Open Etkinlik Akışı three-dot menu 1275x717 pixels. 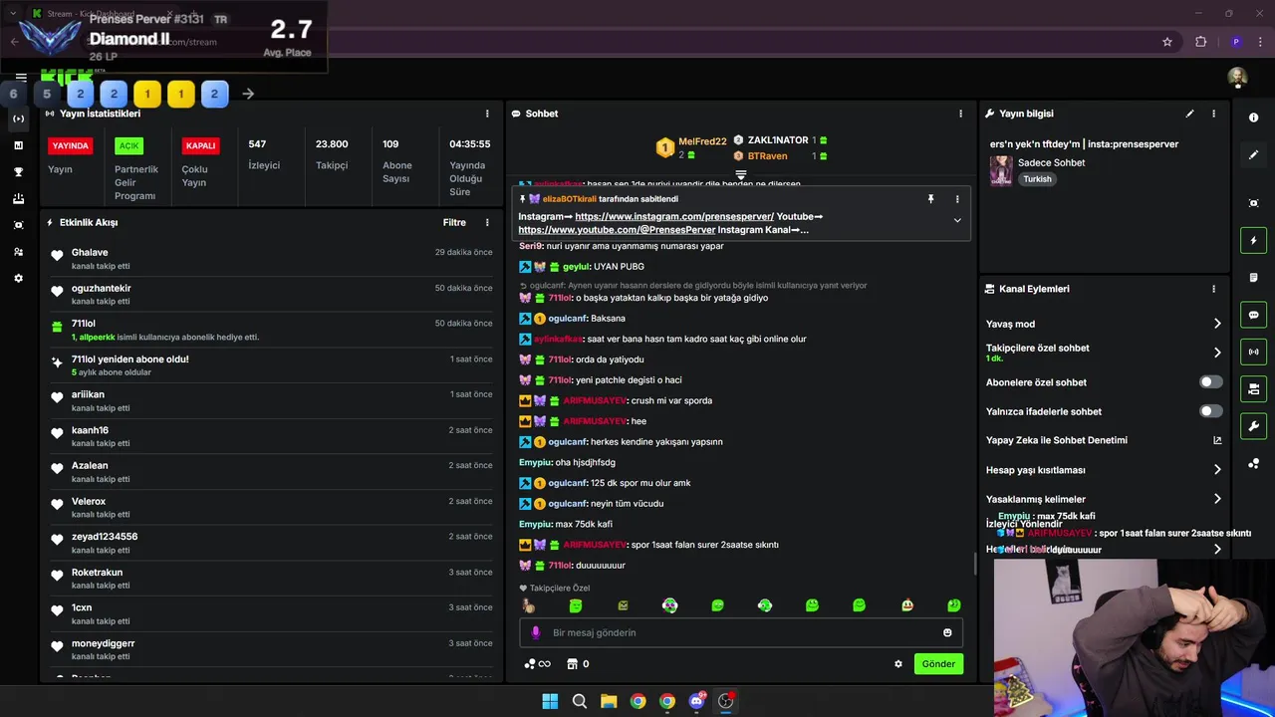487,222
